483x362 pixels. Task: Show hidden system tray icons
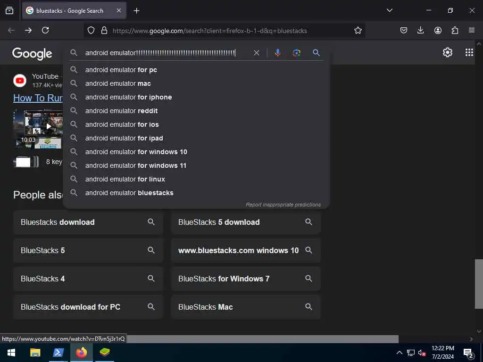pos(399,353)
